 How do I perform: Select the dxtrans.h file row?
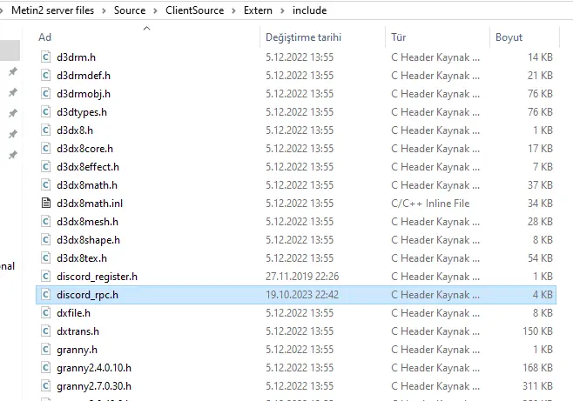pos(78,331)
